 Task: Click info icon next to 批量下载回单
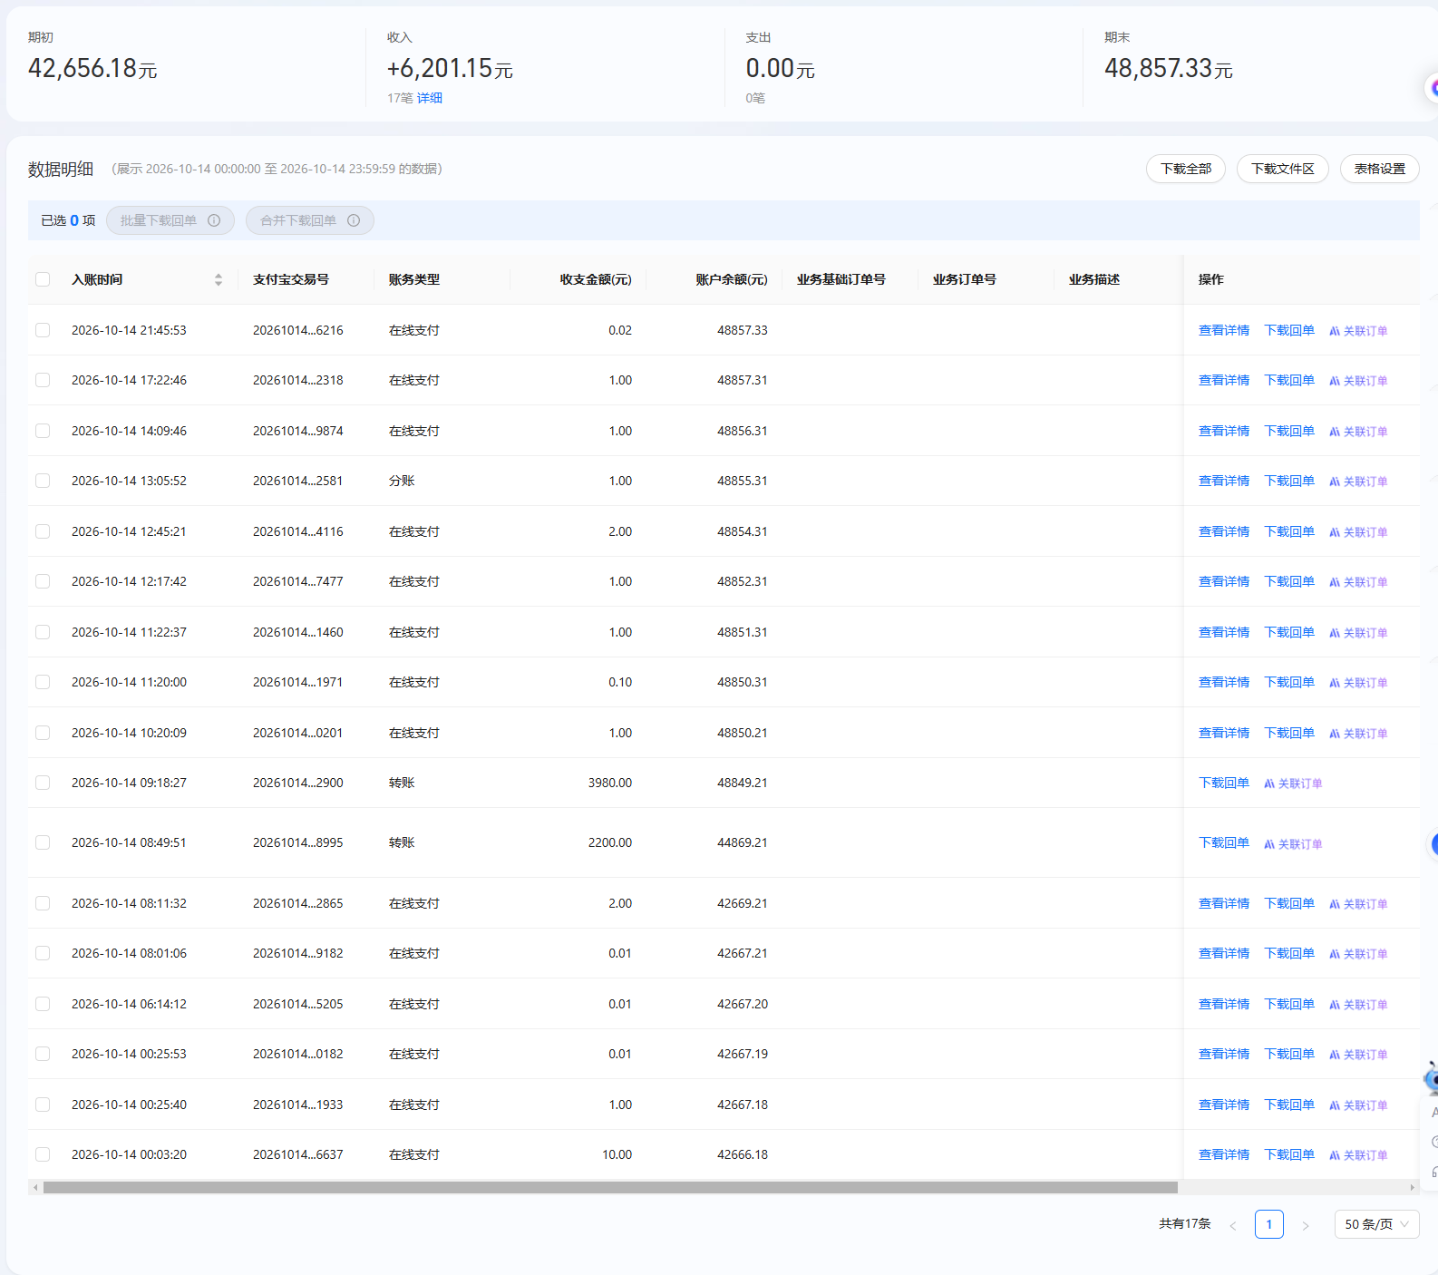coord(214,220)
